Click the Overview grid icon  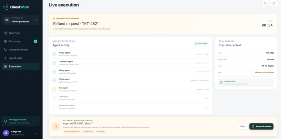pos(5,33)
